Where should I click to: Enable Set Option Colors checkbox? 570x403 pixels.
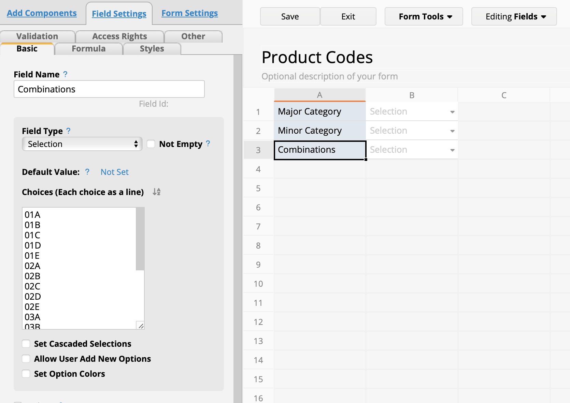coord(26,374)
